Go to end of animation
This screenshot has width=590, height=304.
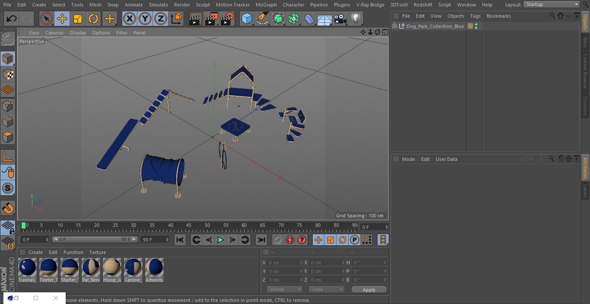[261, 240]
